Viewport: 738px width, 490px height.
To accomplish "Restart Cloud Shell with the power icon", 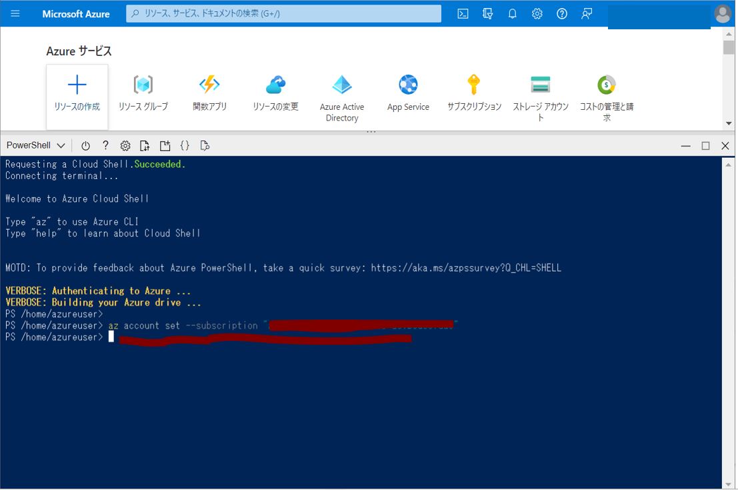I will 85,146.
